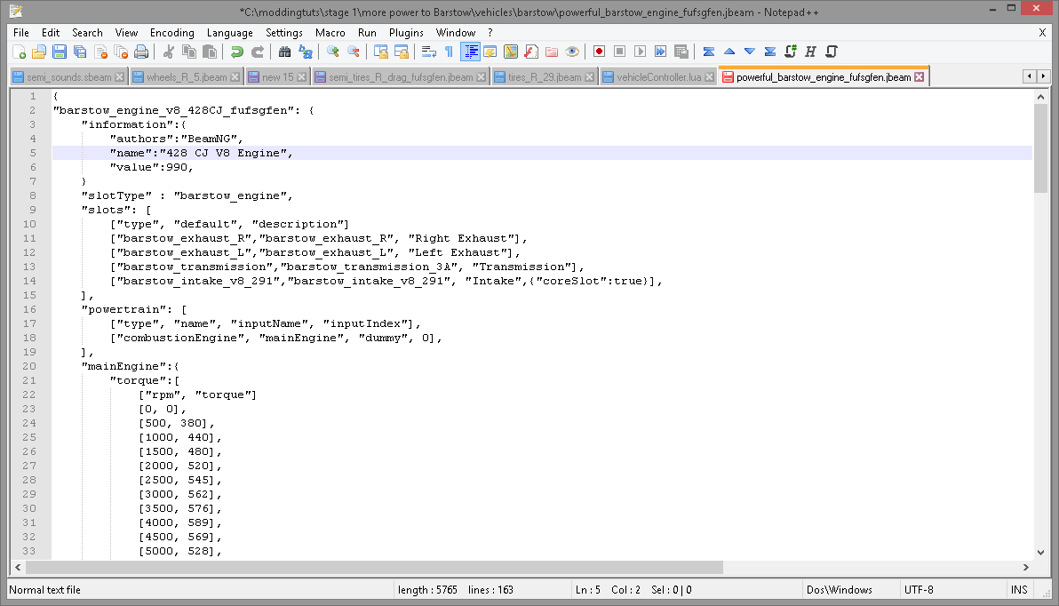Open the Language menu

pyautogui.click(x=229, y=32)
